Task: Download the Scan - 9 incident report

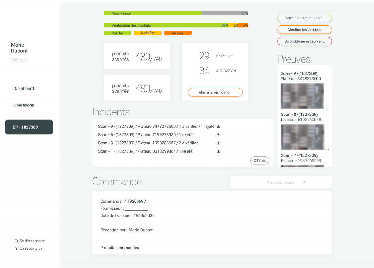Action: (218, 126)
